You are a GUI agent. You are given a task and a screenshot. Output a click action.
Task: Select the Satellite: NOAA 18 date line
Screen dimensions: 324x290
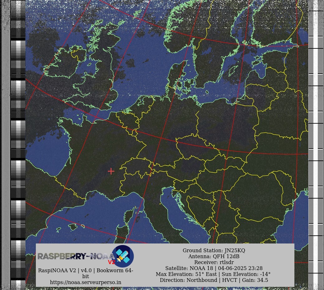[x=214, y=268]
